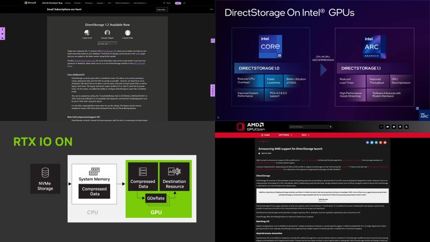Open RSS feed icon in AMD header
This screenshot has width=430, height=242.
click(407, 127)
